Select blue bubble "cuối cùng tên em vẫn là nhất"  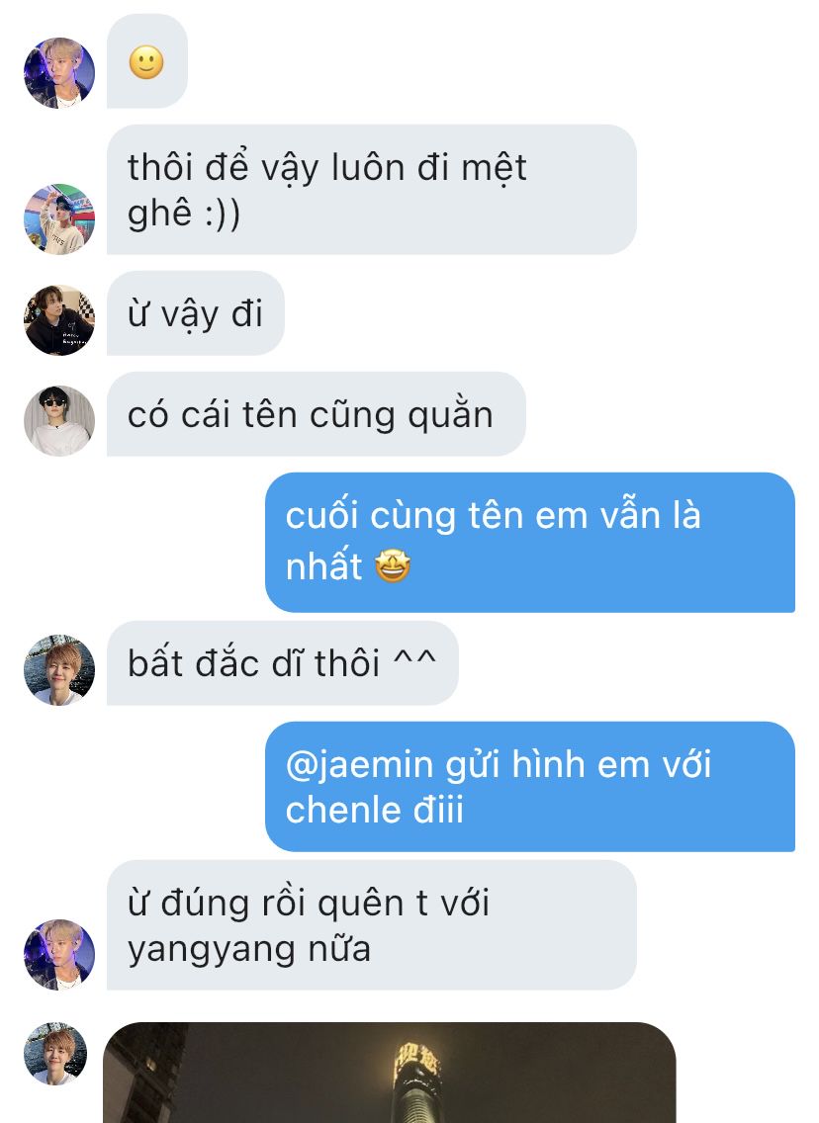[x=530, y=542]
